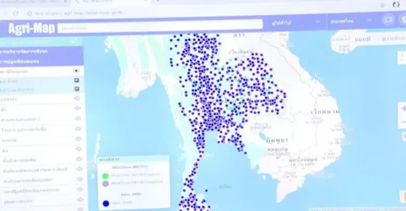Click the browser reload icon
406x211 pixels.
click(x=16, y=13)
